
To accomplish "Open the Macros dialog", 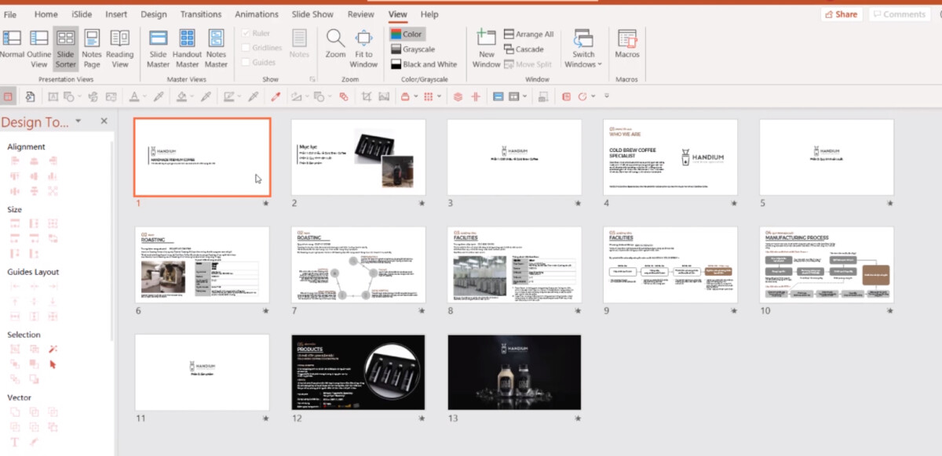I will [x=626, y=45].
